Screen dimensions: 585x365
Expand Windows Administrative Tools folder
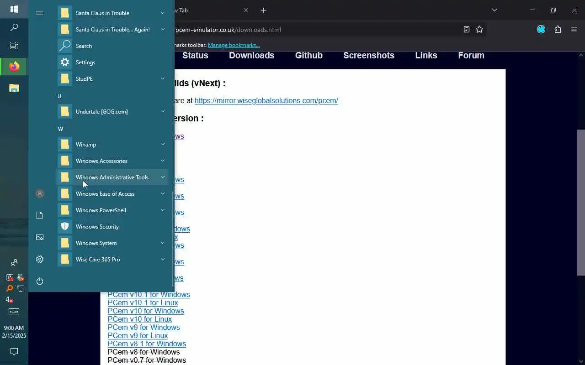point(112,177)
